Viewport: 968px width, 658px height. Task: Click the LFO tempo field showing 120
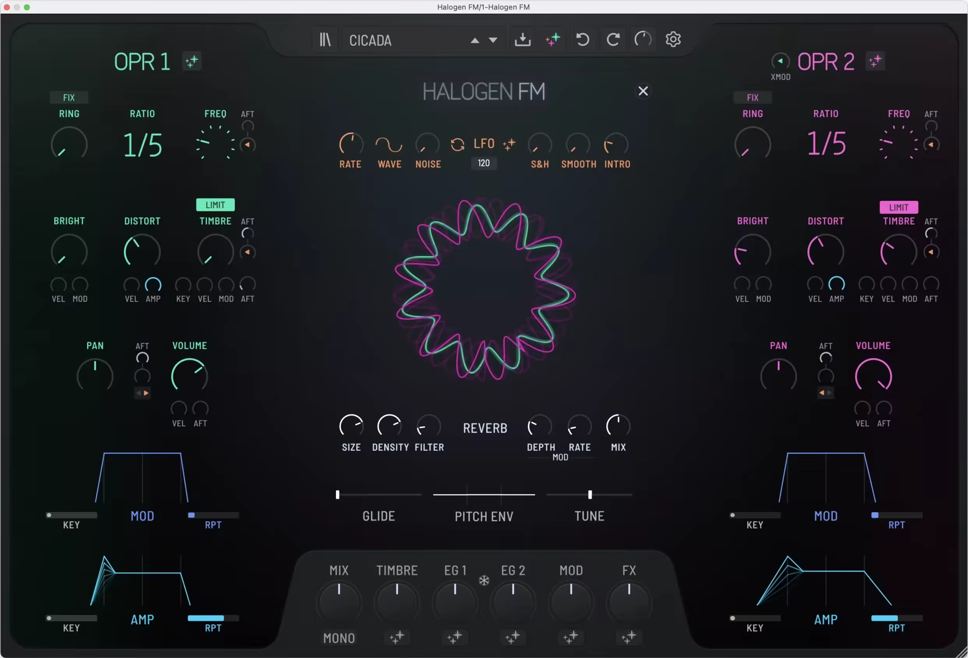point(484,163)
